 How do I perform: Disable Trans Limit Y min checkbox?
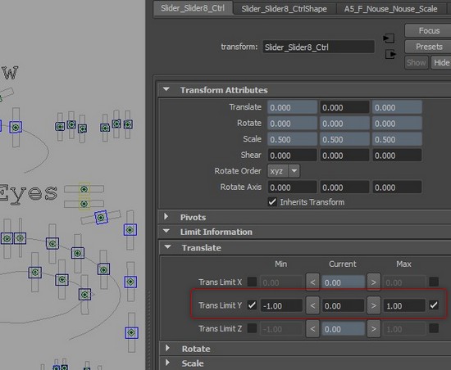tap(252, 305)
